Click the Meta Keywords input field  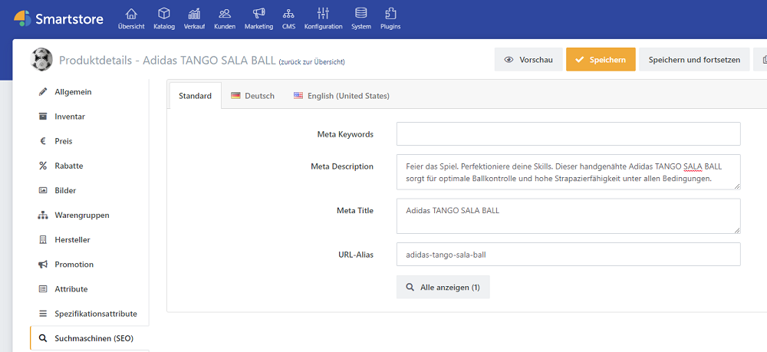click(x=568, y=134)
